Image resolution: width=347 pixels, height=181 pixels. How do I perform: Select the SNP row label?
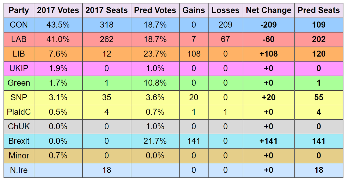19,97
